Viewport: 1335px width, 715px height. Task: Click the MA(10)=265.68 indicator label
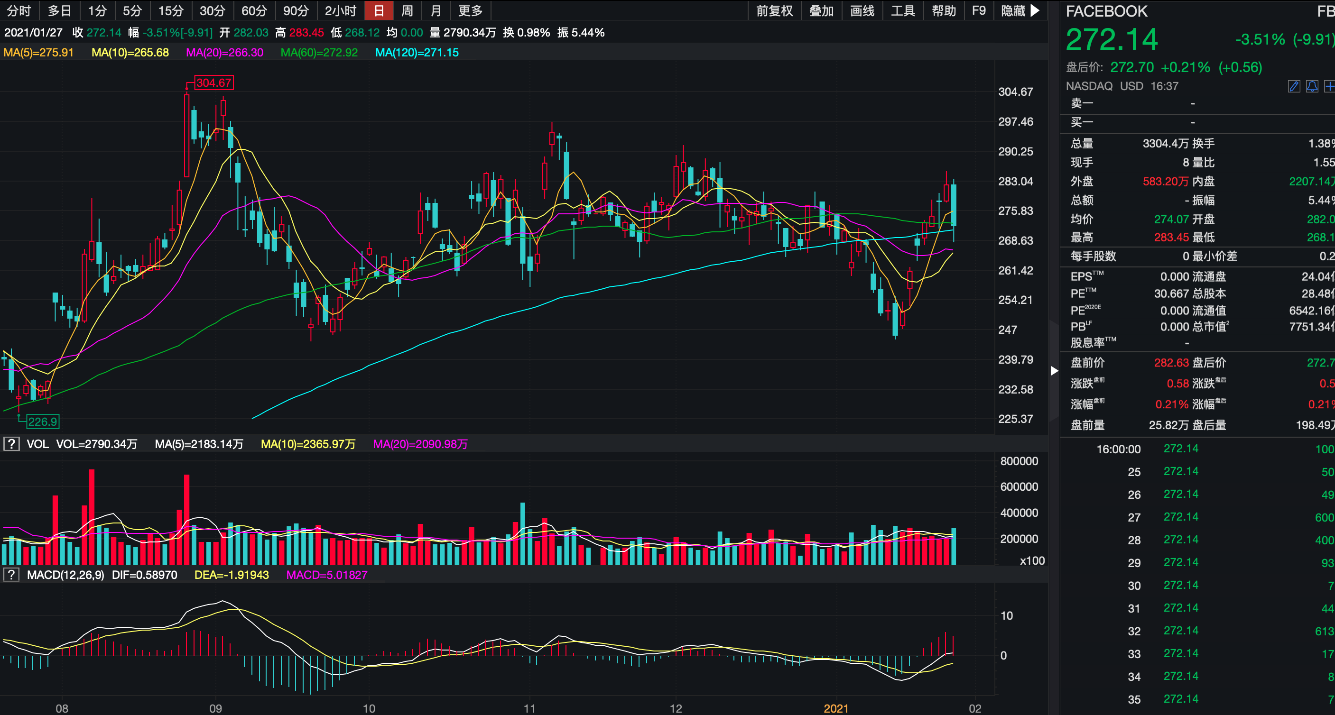coord(130,53)
